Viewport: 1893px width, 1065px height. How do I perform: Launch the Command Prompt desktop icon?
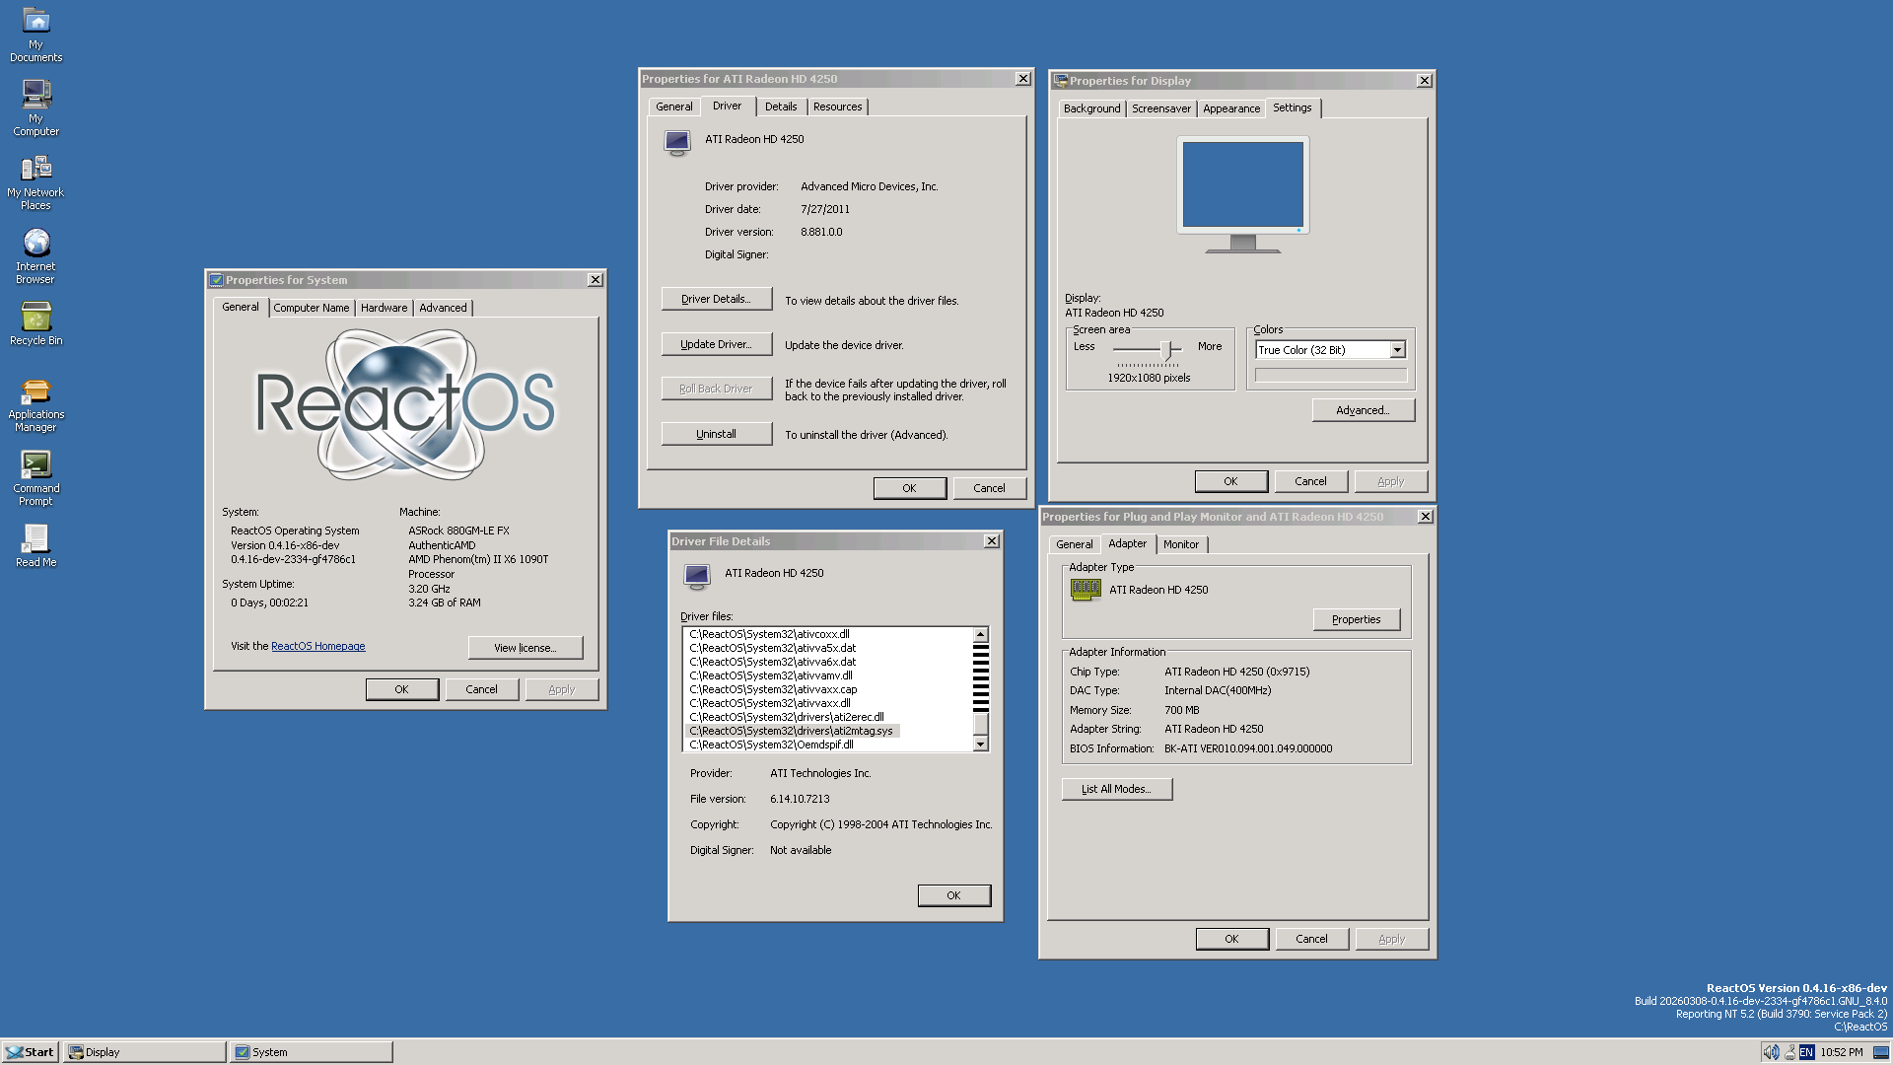click(35, 465)
